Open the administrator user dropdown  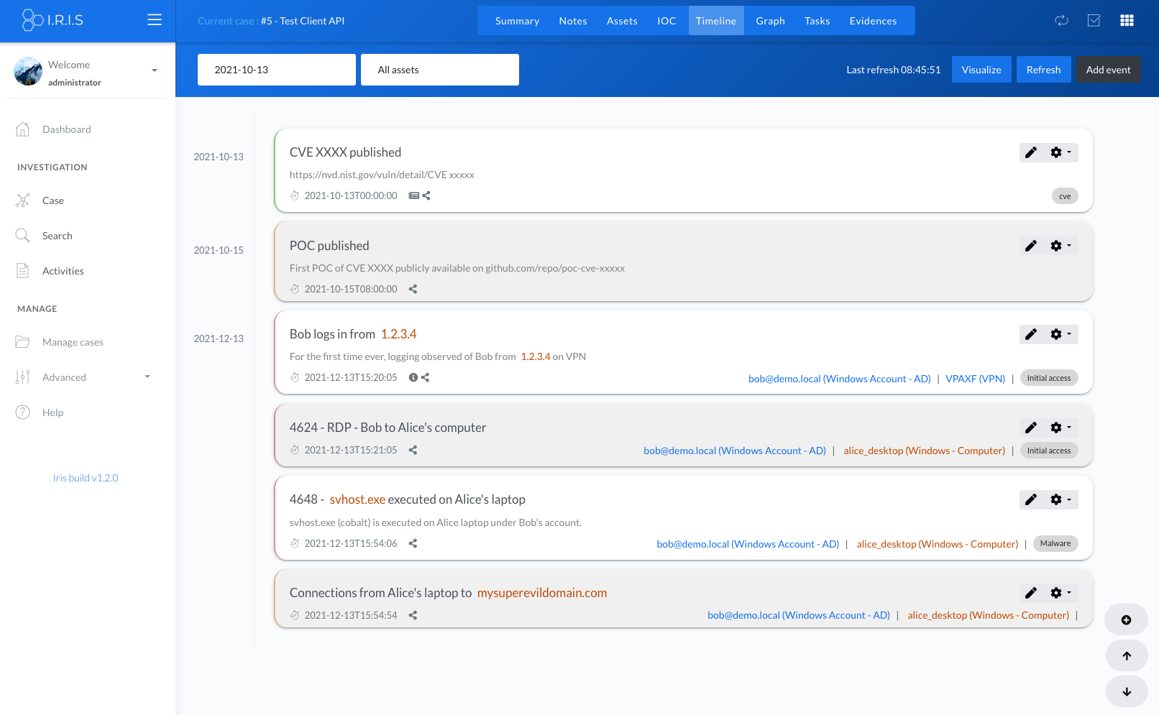coord(154,70)
